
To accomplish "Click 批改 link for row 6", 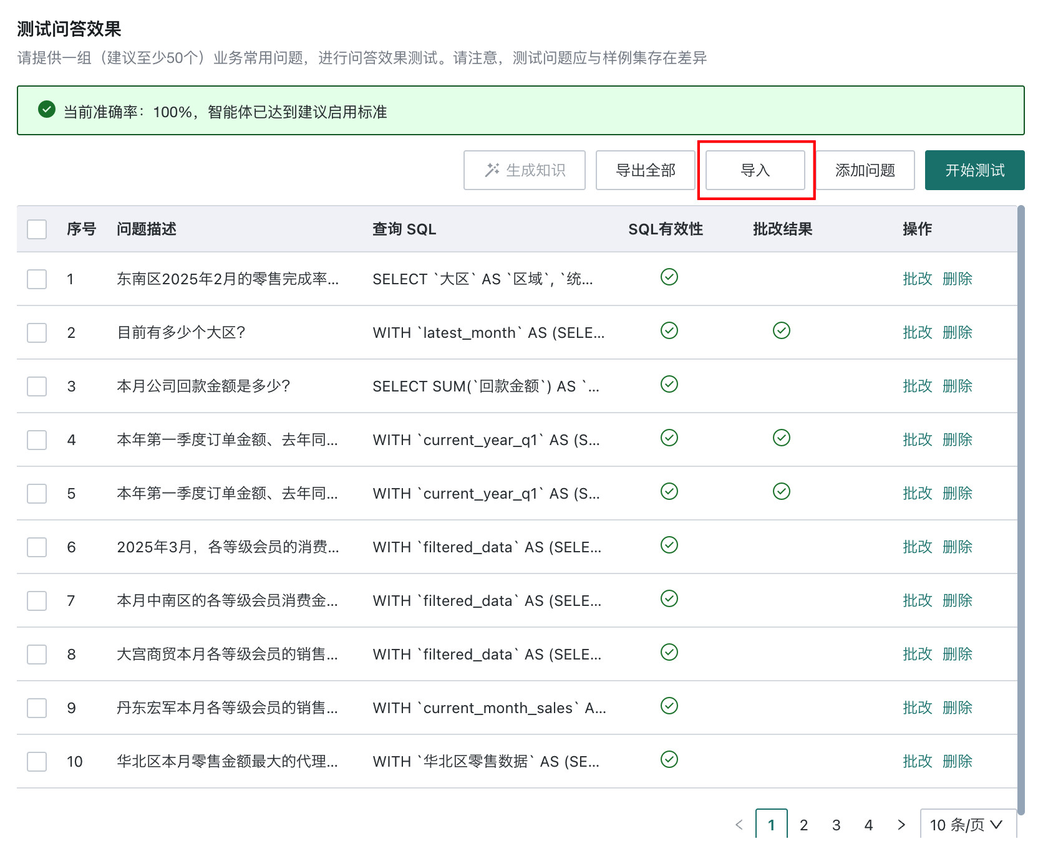I will [918, 547].
